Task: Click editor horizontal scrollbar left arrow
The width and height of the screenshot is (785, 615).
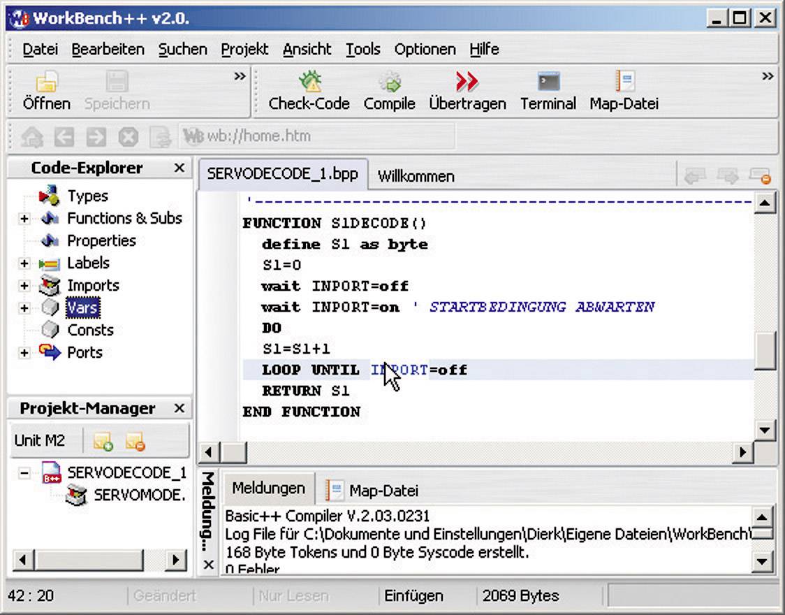Action: (209, 452)
